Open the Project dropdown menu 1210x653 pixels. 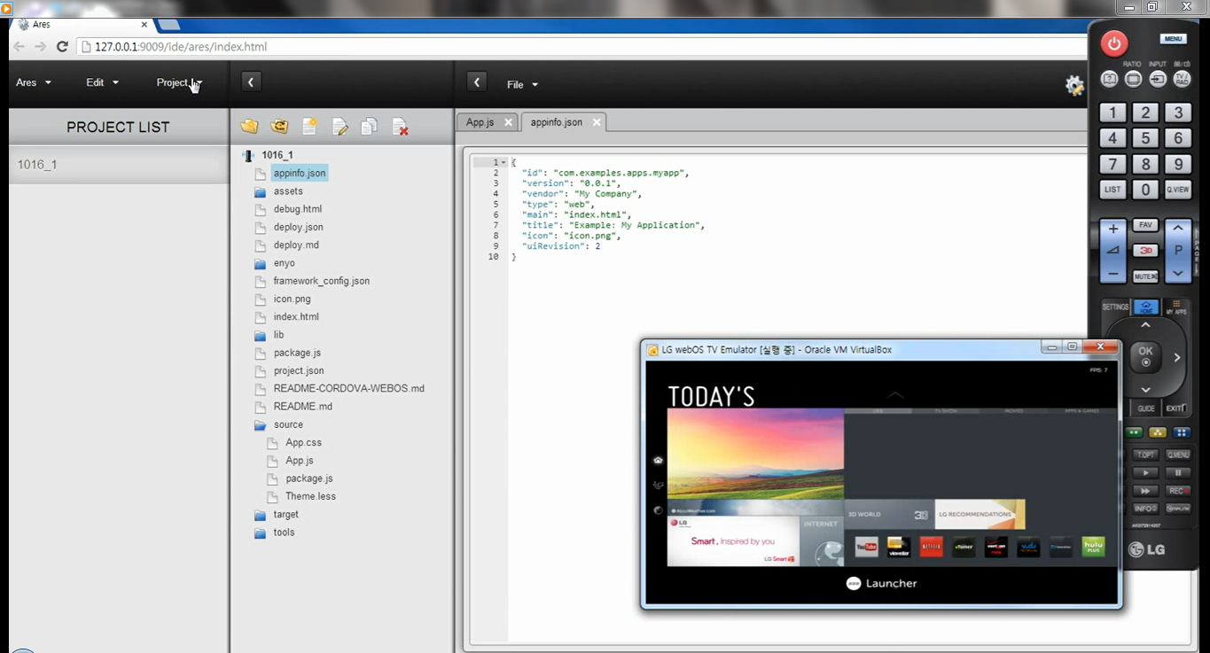pyautogui.click(x=178, y=82)
